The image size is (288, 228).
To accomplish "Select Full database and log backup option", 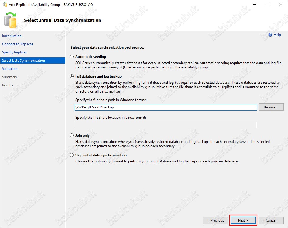I will 72,76.
